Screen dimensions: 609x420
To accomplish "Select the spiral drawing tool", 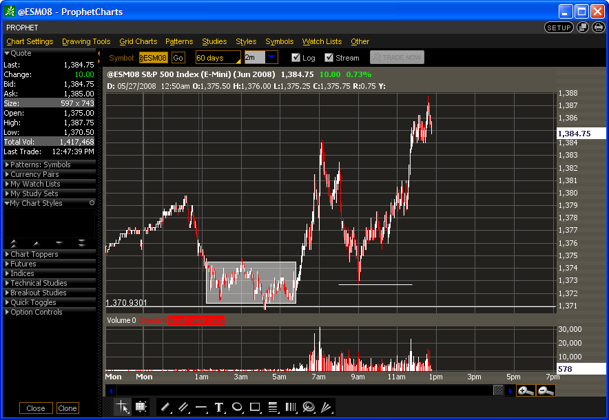I will pos(309,407).
